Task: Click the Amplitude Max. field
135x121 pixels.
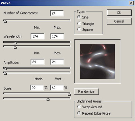Action: point(57,62)
